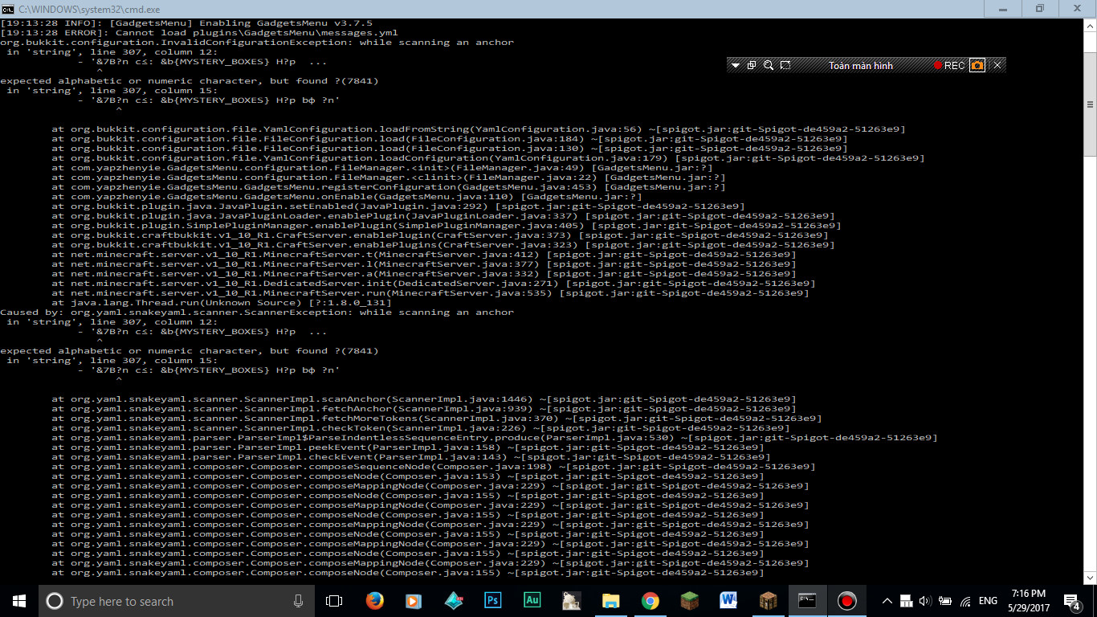Open the Windows Start menu
The width and height of the screenshot is (1097, 617).
pyautogui.click(x=19, y=601)
